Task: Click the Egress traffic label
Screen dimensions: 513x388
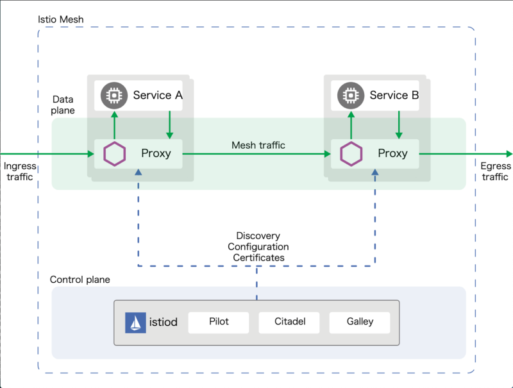Action: [496, 171]
